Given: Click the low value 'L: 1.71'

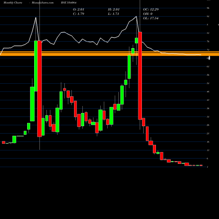Looking at the screenshot, I should [x=113, y=14].
